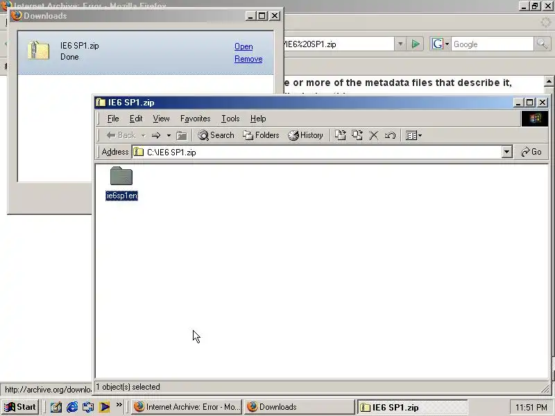Open the Edit menu in Explorer

pyautogui.click(x=136, y=119)
